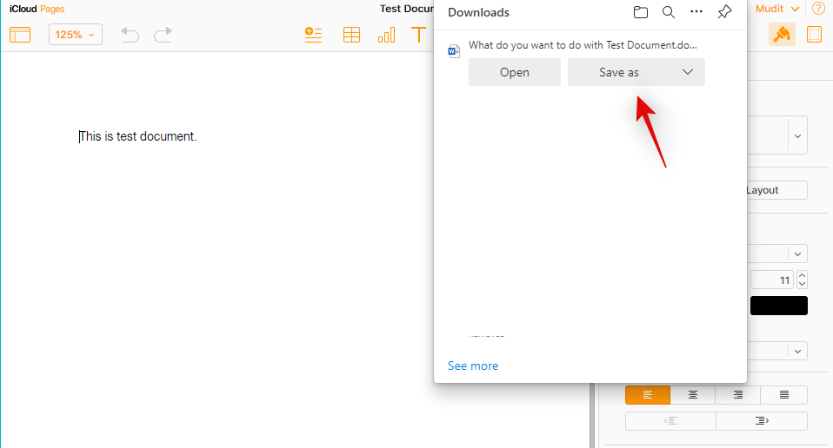
Task: Expand the Save as dropdown arrow
Action: (x=688, y=72)
